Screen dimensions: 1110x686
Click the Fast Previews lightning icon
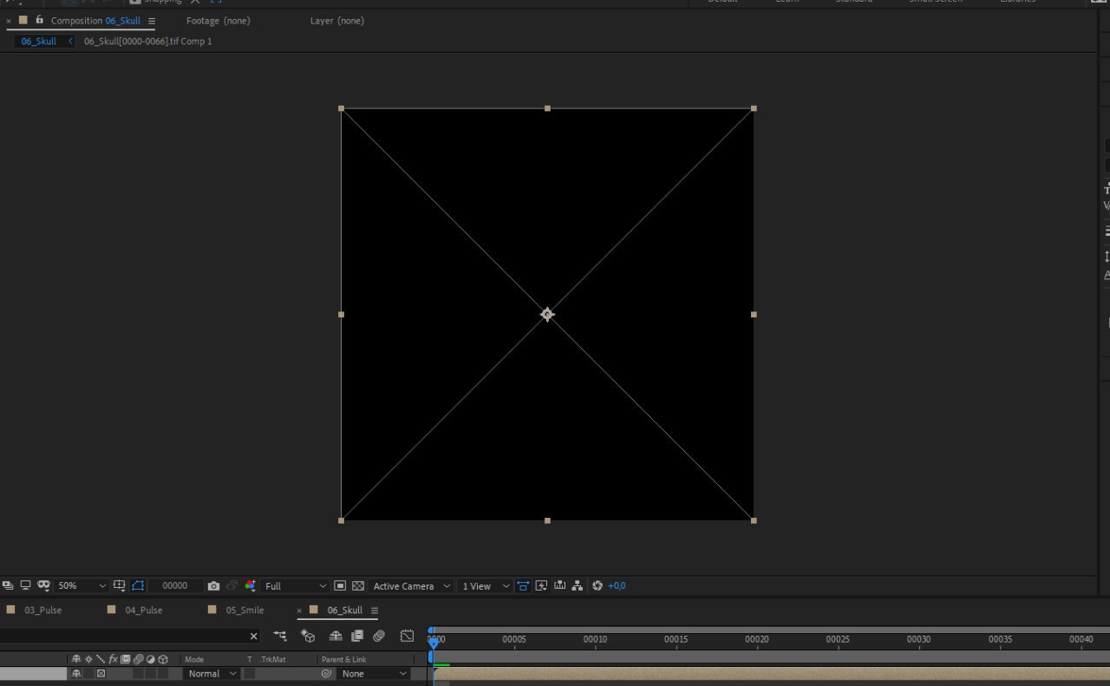(542, 586)
